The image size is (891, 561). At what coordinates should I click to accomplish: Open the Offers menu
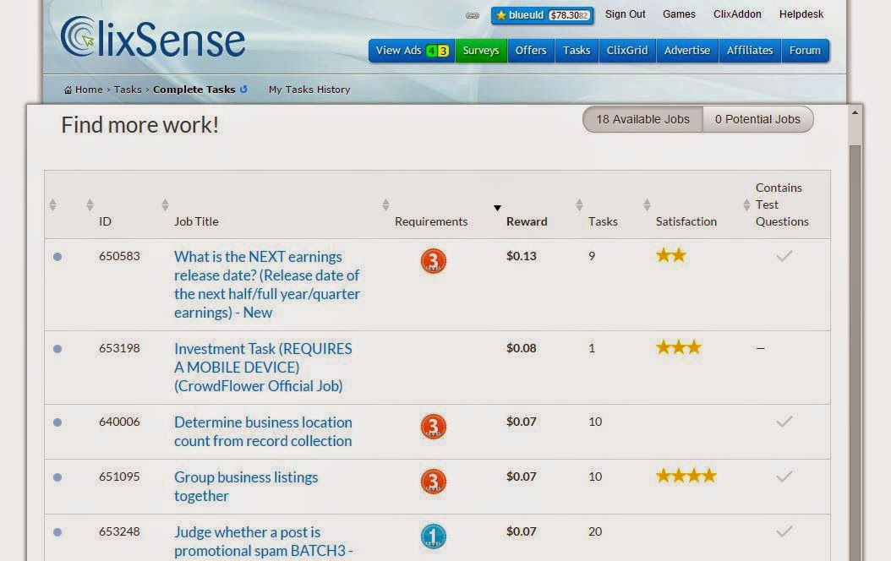tap(531, 51)
